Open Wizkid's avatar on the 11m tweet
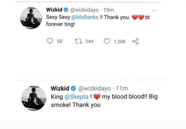Screen dimensions: 186x129 click(34, 98)
